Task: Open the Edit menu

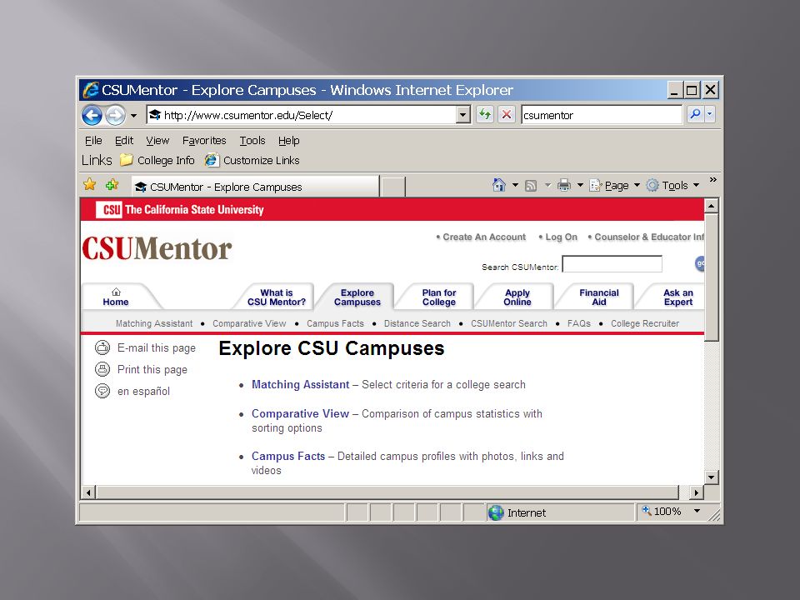Action: [x=124, y=140]
